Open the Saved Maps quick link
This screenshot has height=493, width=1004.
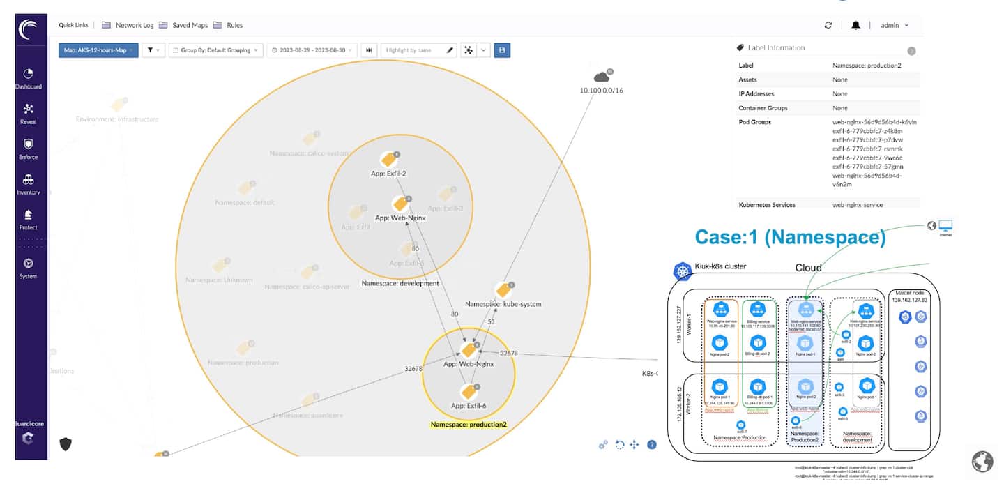click(x=184, y=25)
